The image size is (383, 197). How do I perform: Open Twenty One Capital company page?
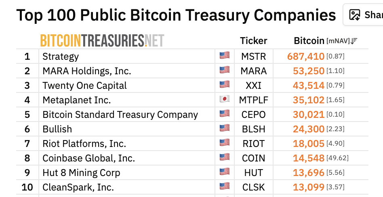point(84,86)
